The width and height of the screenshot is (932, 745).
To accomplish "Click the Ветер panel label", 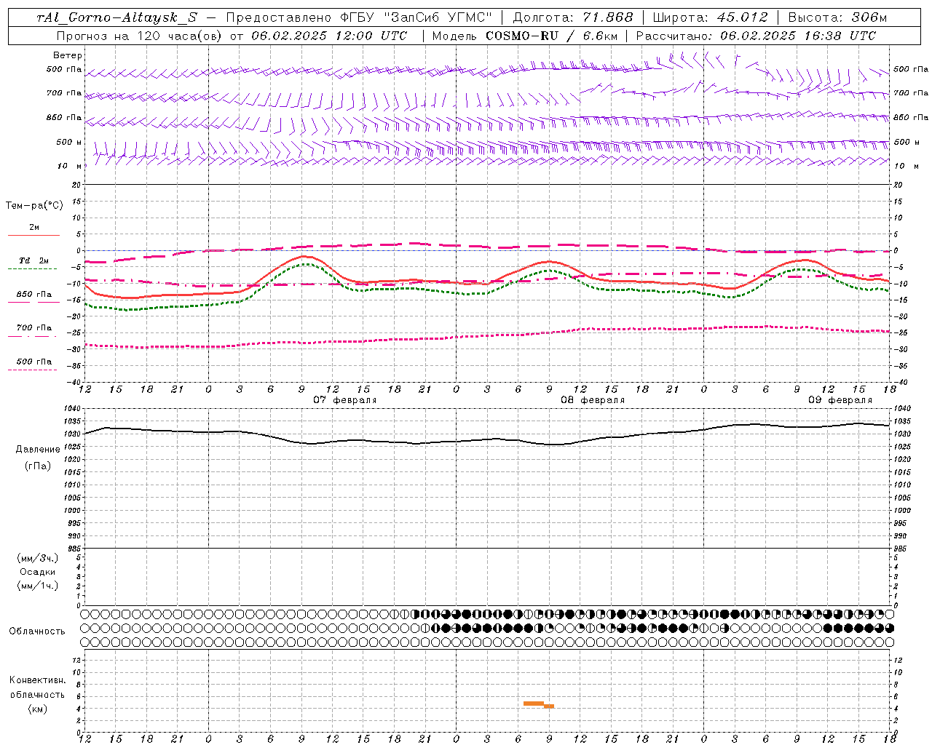I will [68, 55].
